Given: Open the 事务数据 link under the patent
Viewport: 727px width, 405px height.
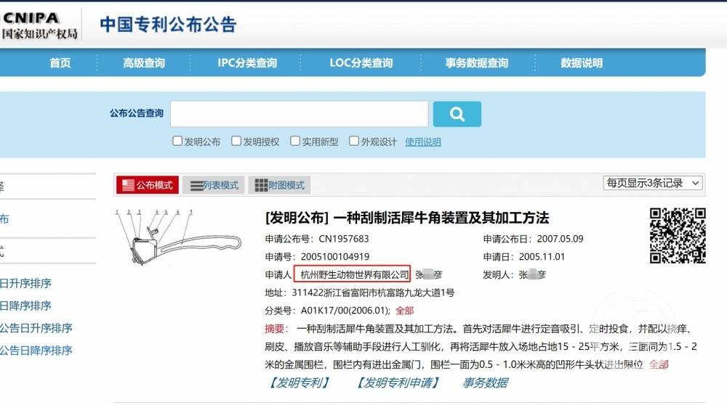Looking at the screenshot, I should coord(485,382).
